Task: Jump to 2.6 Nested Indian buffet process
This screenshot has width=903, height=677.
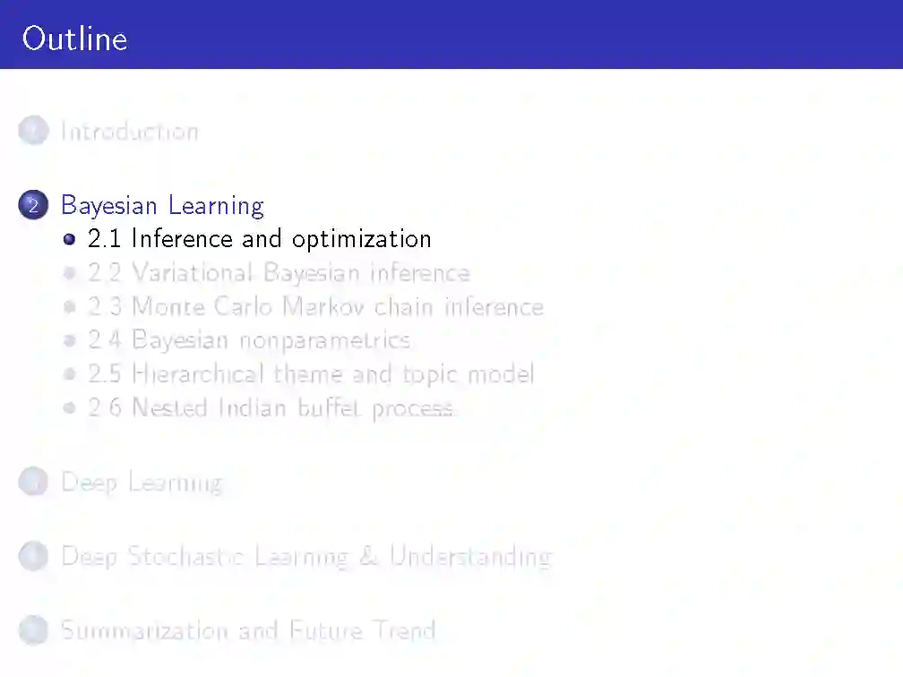Action: pos(271,407)
